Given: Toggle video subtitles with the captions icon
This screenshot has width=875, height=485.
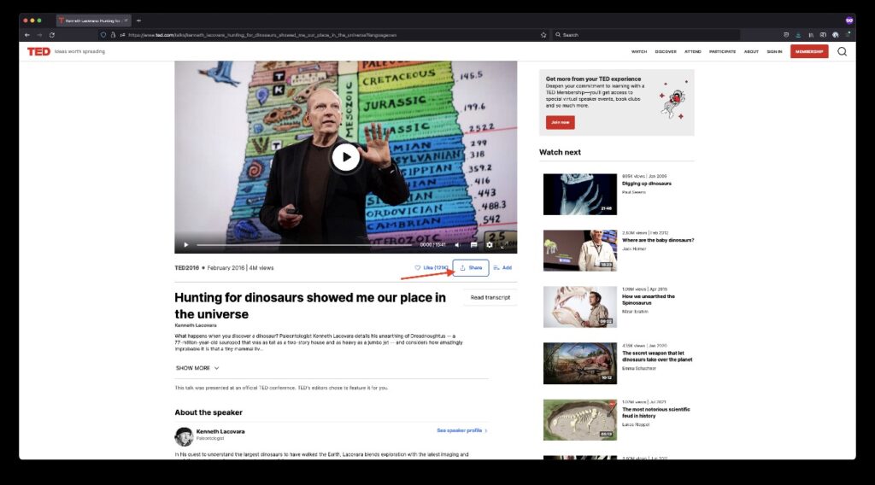Looking at the screenshot, I should click(x=473, y=245).
